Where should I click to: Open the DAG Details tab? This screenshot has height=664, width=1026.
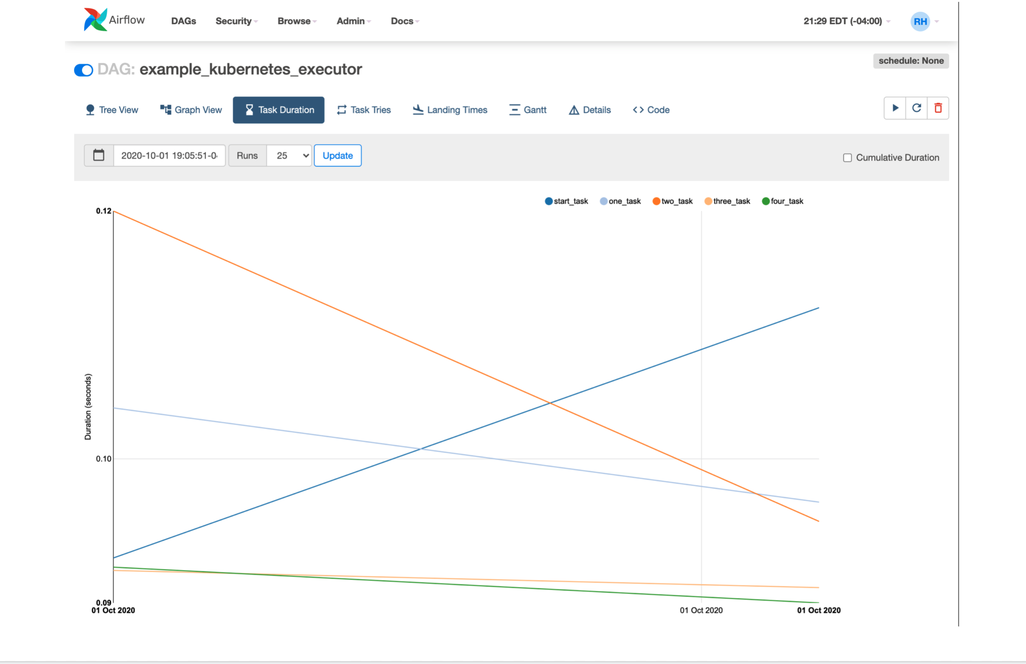(590, 110)
